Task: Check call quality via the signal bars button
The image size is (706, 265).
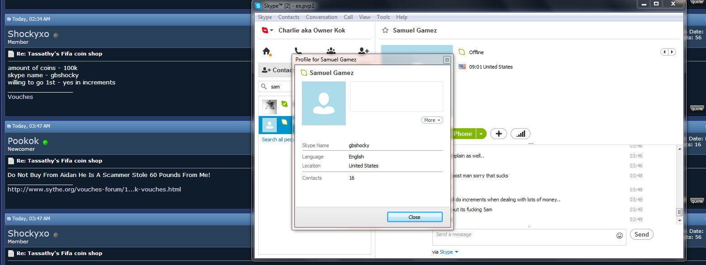Action: pos(521,134)
